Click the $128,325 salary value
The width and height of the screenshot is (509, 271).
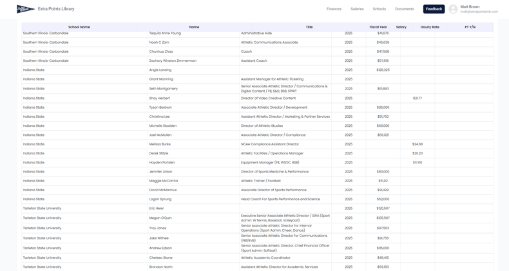point(383,70)
